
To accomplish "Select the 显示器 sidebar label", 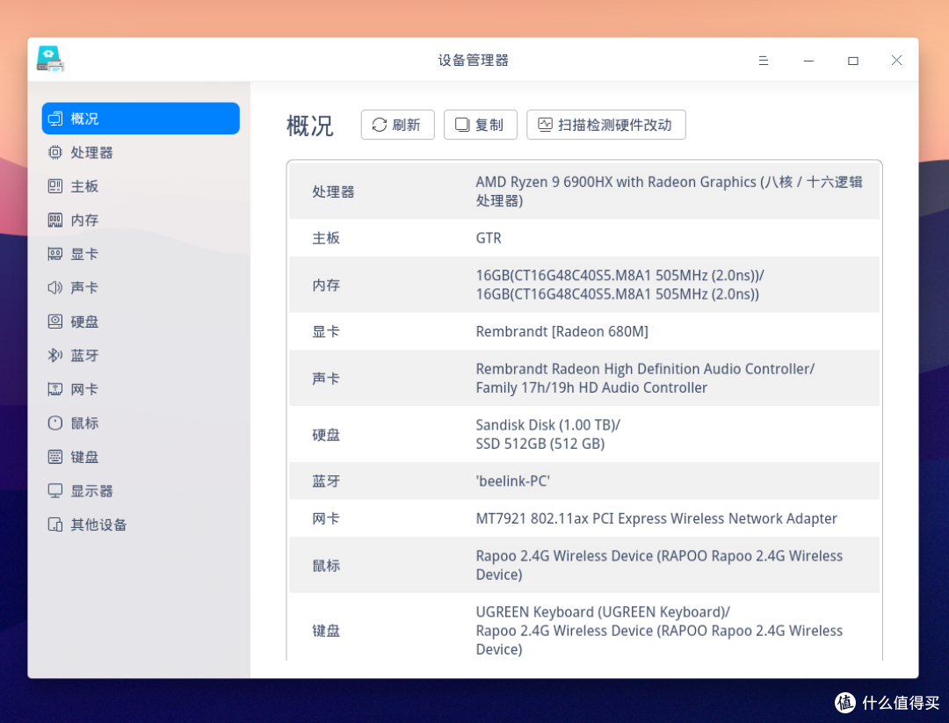I will (91, 491).
